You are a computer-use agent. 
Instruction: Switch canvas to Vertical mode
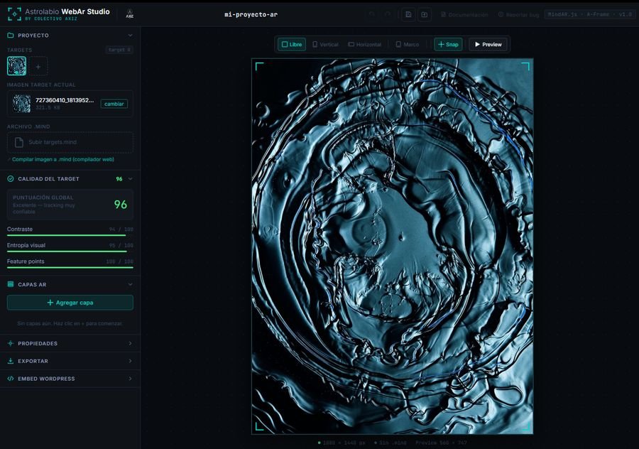[325, 45]
